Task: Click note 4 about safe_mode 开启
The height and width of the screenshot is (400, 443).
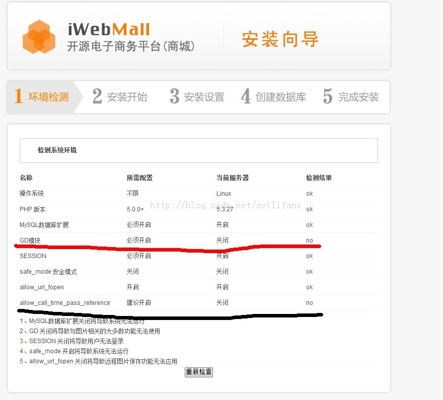Action: [x=74, y=352]
